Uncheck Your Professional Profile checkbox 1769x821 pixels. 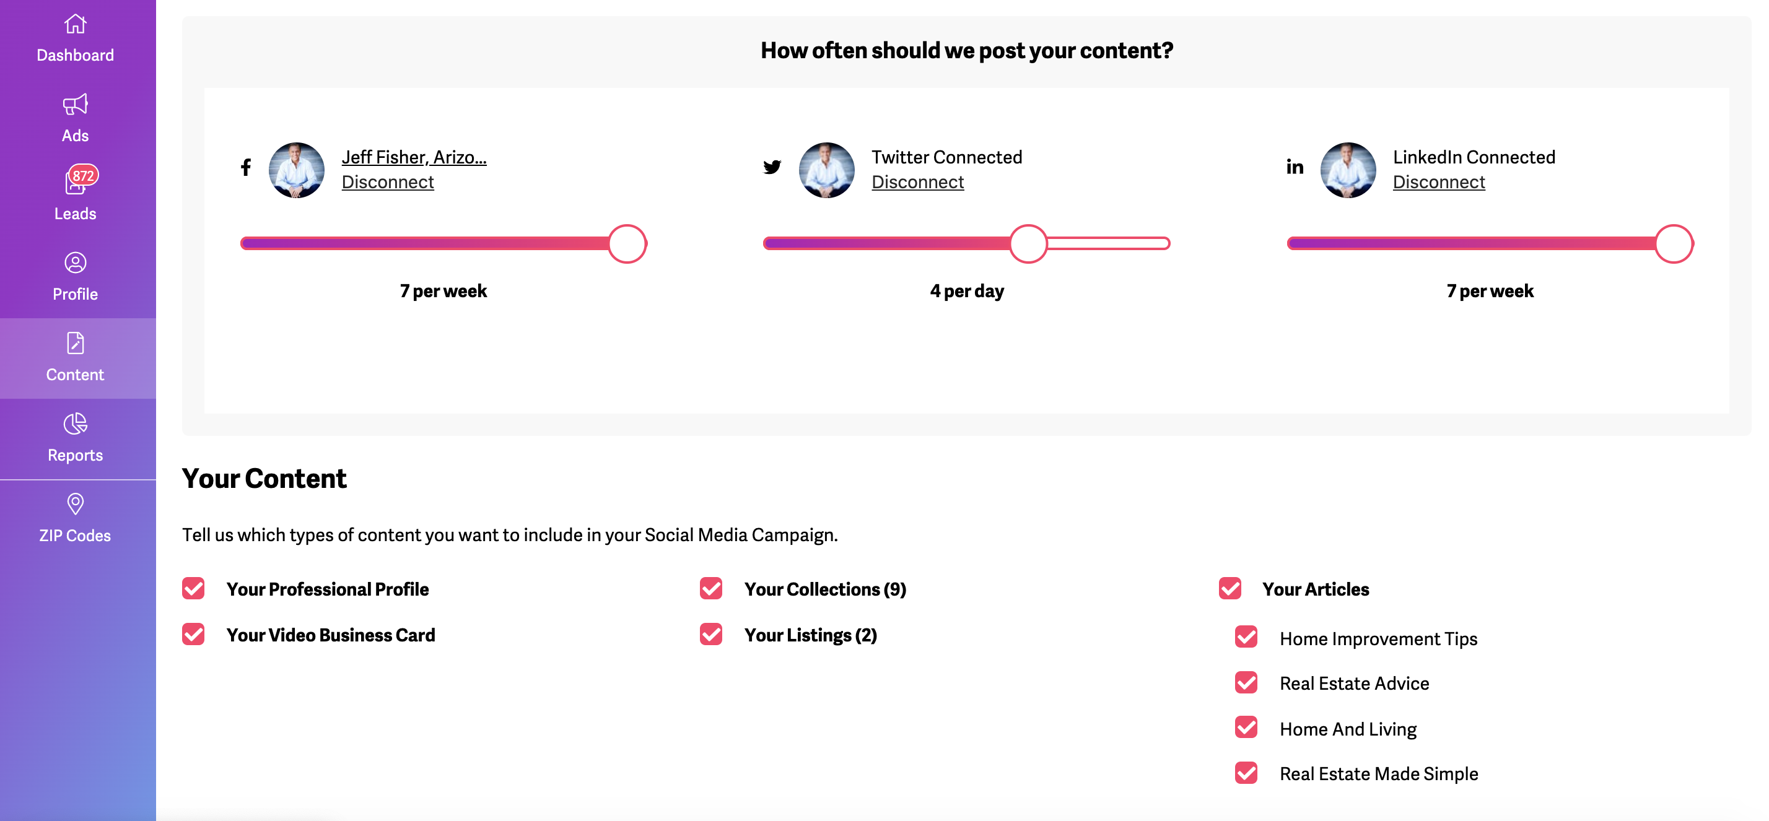194,588
